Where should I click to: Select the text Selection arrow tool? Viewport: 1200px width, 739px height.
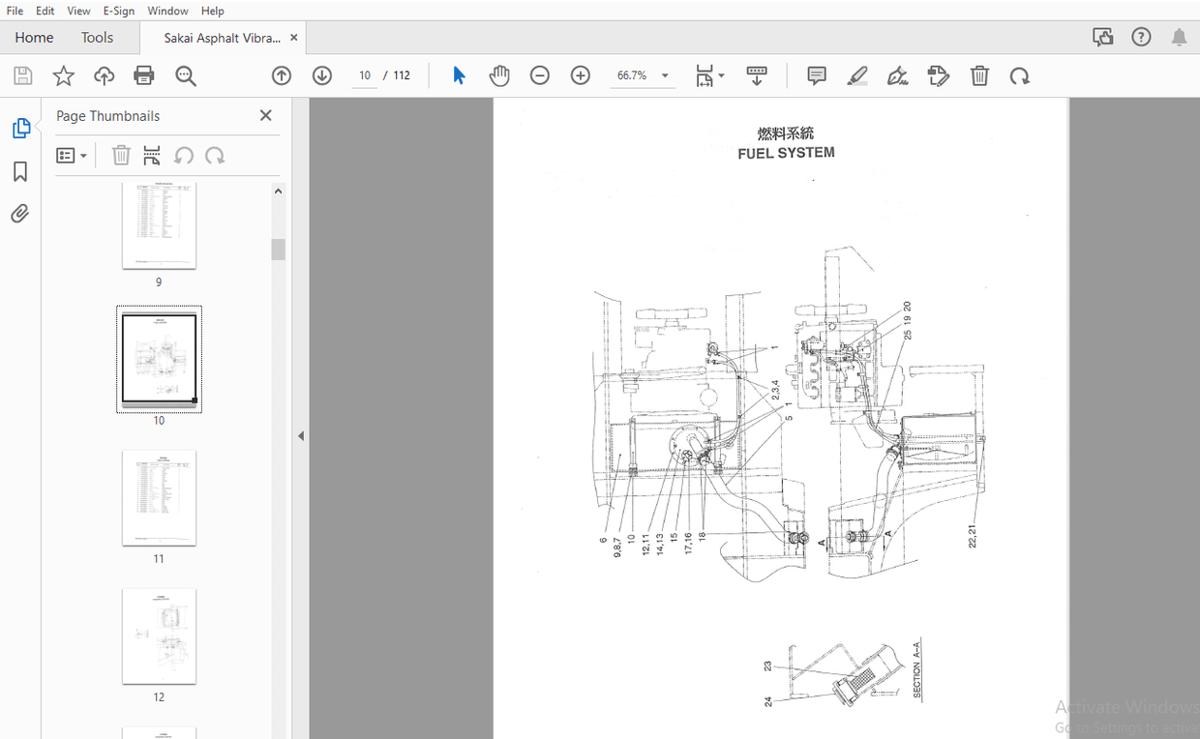pos(459,74)
